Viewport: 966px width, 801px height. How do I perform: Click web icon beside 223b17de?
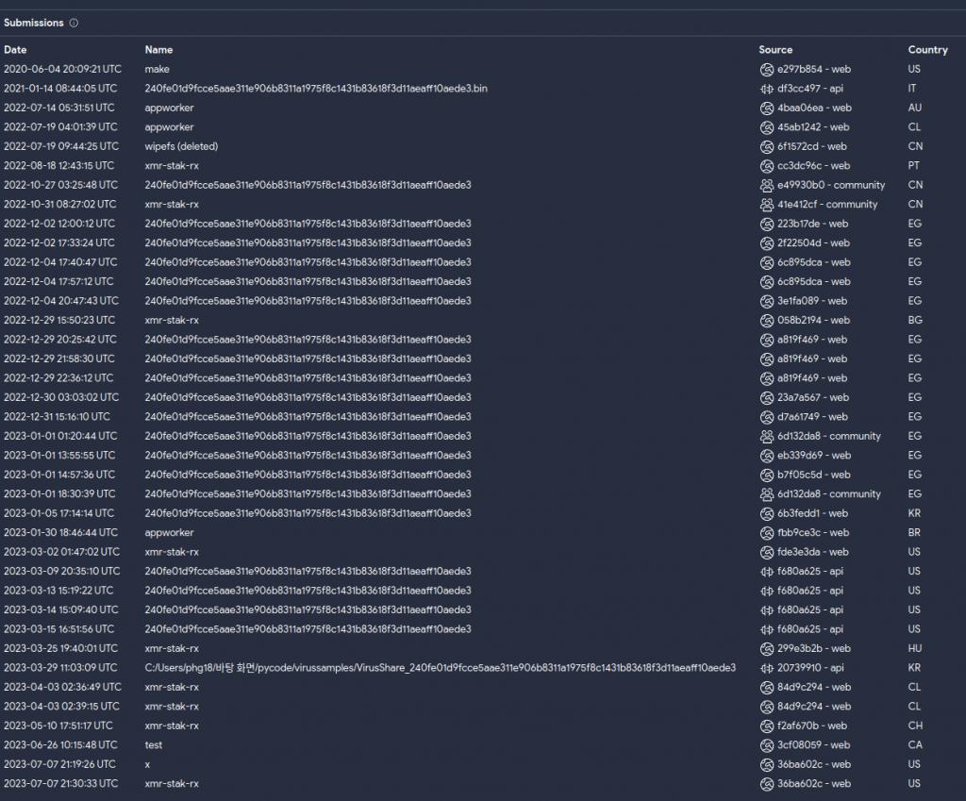[x=766, y=224]
